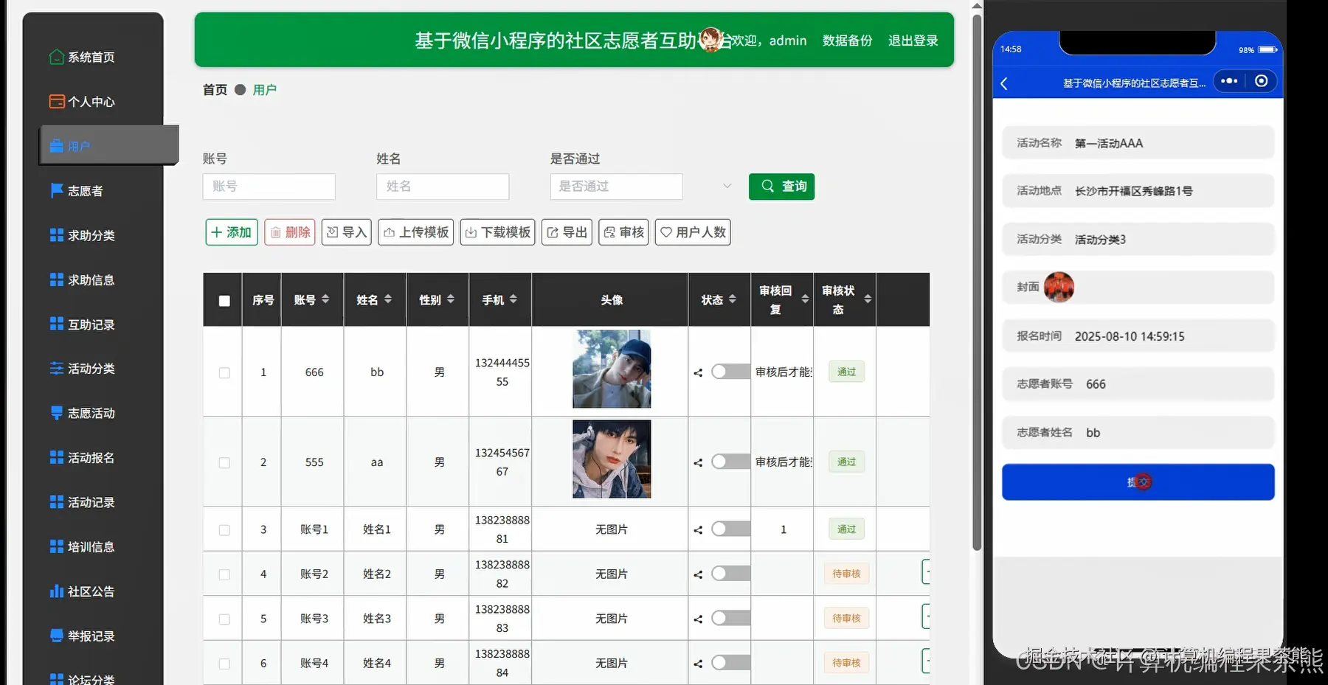The height and width of the screenshot is (685, 1328).
Task: Sort table by 状态 column
Action: tap(733, 299)
